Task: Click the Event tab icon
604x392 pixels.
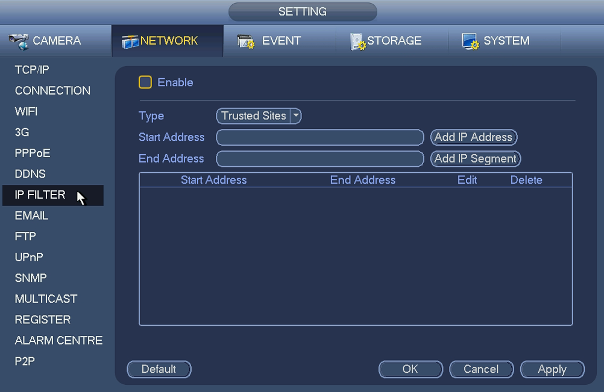Action: pos(246,41)
